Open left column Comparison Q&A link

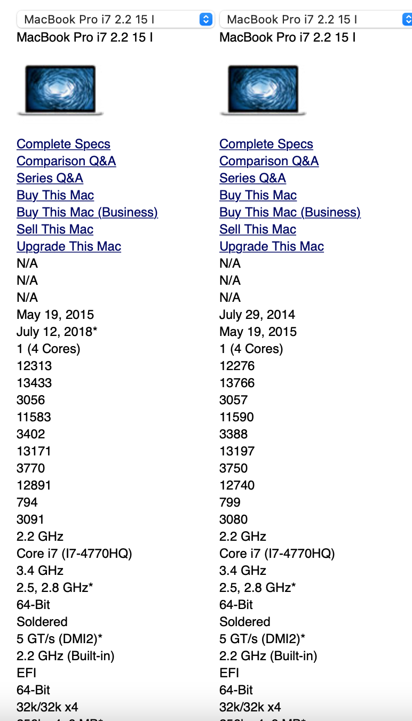pyautogui.click(x=66, y=161)
